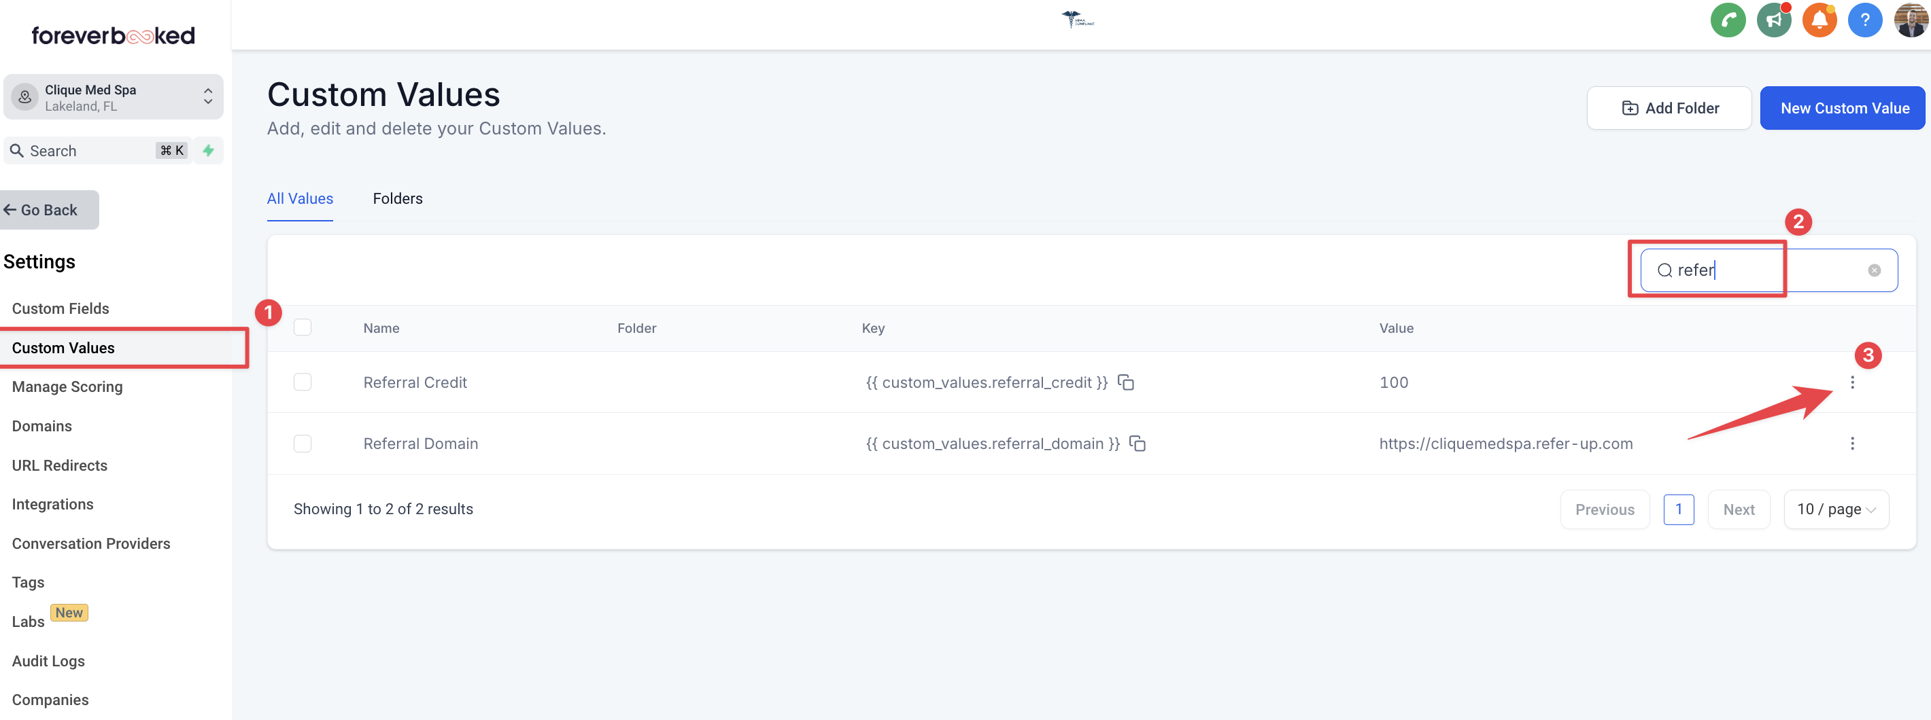Click the value 100 cell

(1394, 382)
